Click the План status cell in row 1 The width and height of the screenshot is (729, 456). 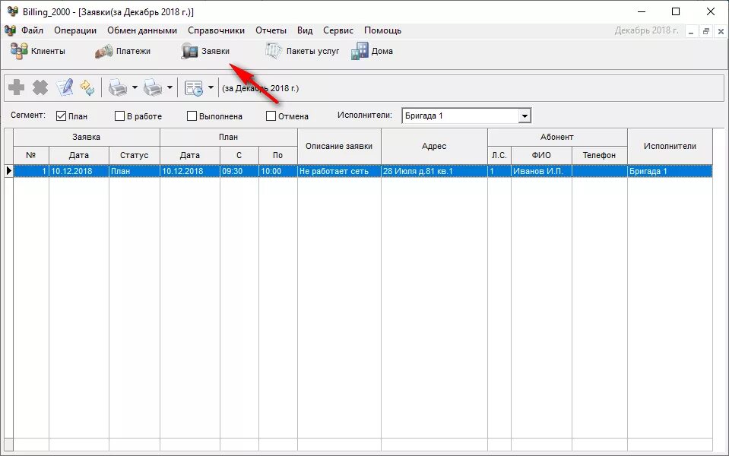click(135, 171)
